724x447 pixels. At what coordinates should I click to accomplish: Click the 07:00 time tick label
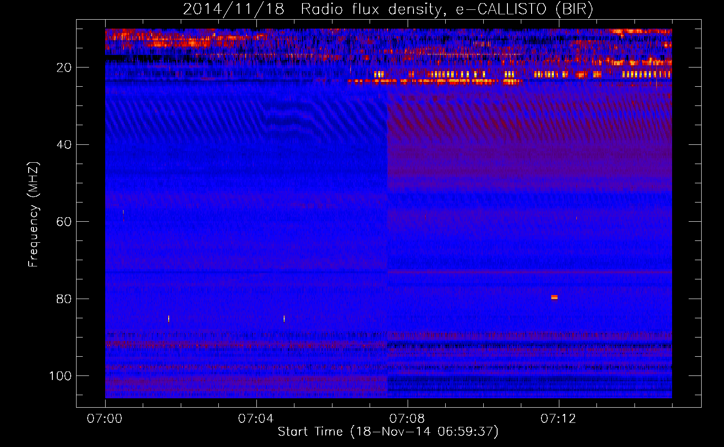[105, 419]
